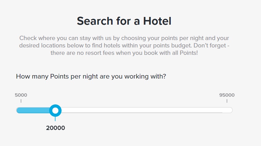Click the blue filled portion of the slider
The image size is (261, 146).
click(x=33, y=110)
